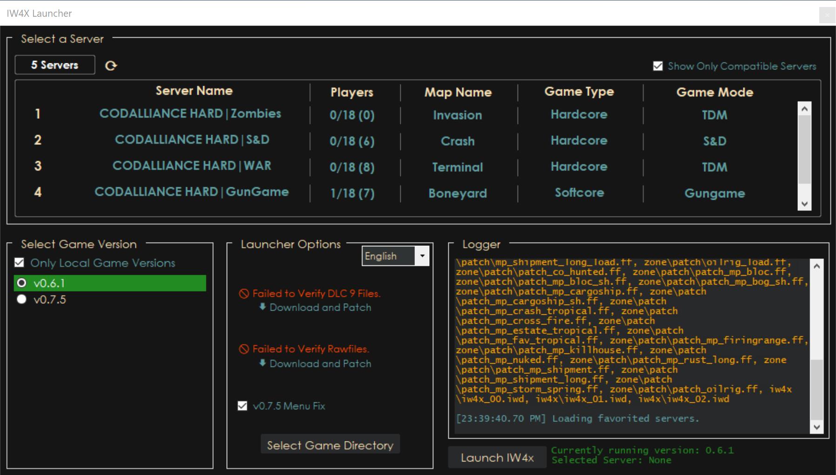
Task: Click the S&D game mode cell
Action: pos(715,141)
